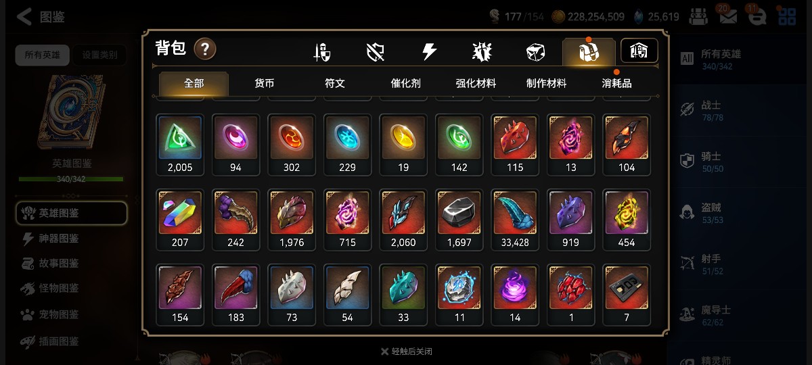Select the blue claw material with 33,428
The width and height of the screenshot is (812, 365).
coord(515,219)
